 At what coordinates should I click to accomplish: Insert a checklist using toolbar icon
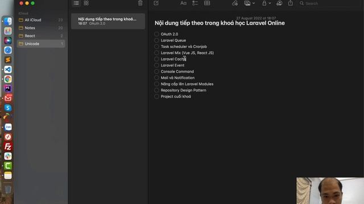click(x=195, y=3)
